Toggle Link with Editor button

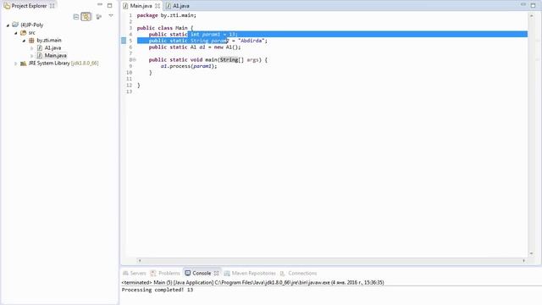click(86, 17)
